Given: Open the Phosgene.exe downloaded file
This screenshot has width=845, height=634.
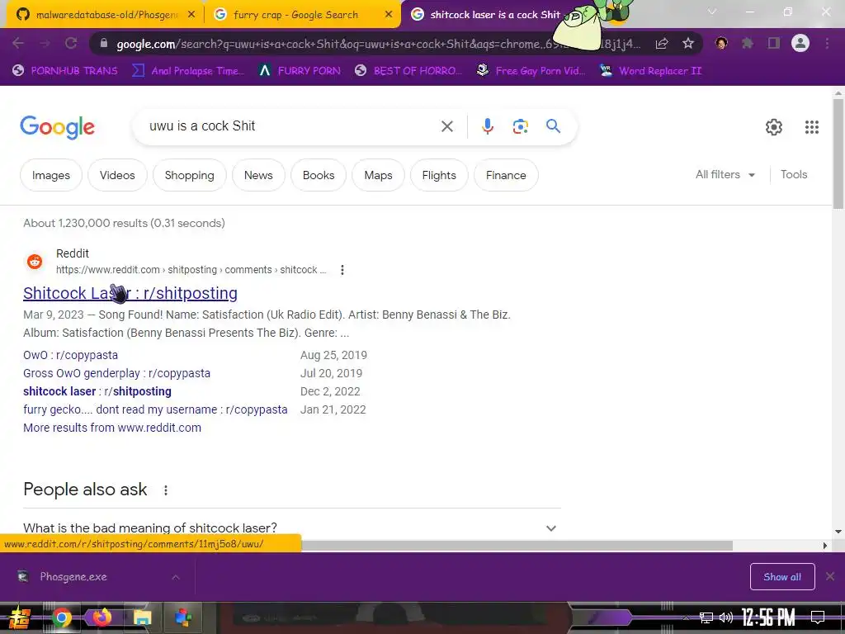Looking at the screenshot, I should point(73,577).
